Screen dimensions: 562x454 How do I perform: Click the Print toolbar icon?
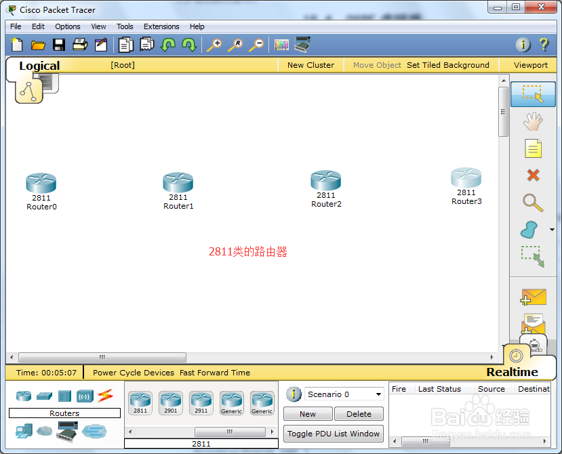click(80, 45)
